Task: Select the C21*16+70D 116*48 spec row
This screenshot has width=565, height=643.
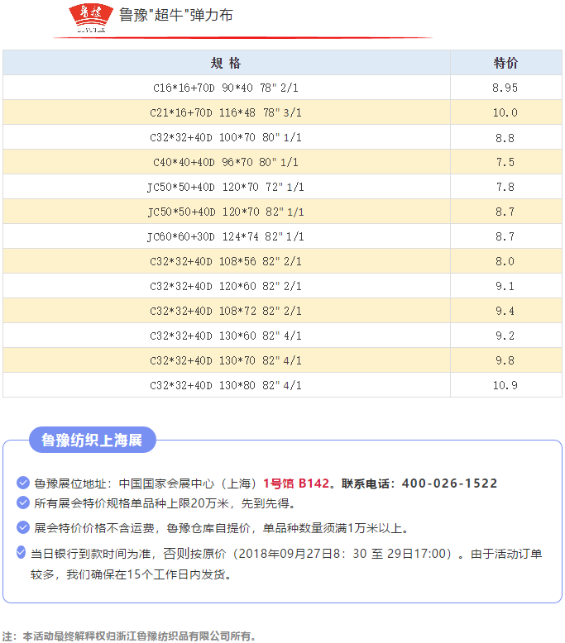Action: 226,112
